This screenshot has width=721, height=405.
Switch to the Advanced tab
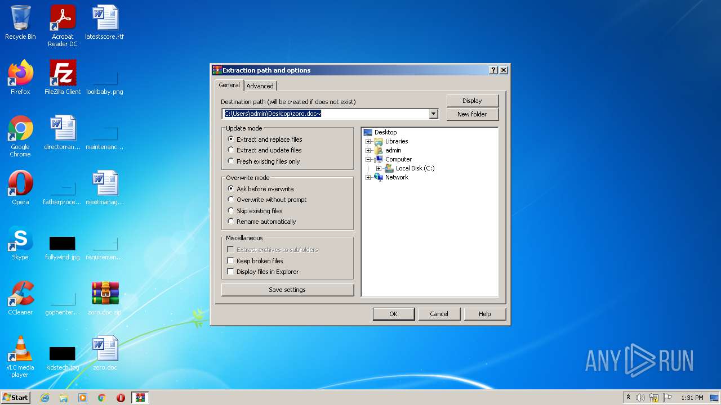click(x=260, y=86)
